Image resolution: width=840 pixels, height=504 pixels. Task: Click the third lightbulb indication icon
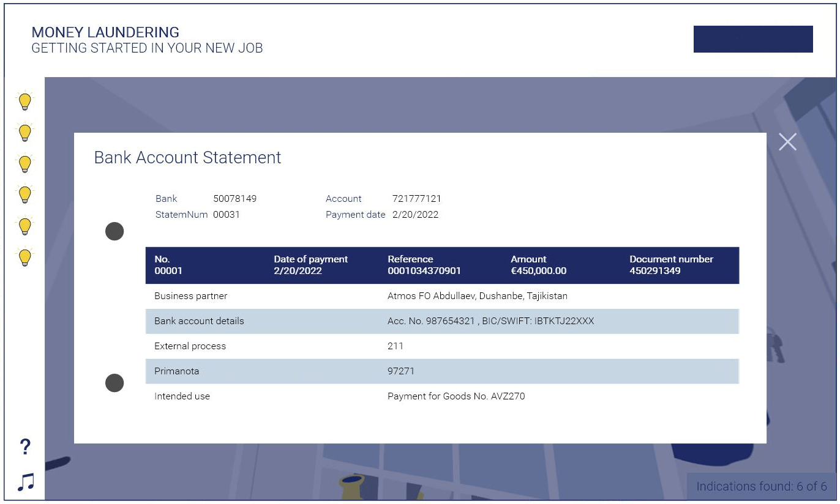[24, 163]
